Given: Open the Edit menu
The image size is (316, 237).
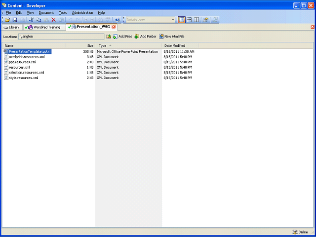Looking at the screenshot, I should [19, 13].
